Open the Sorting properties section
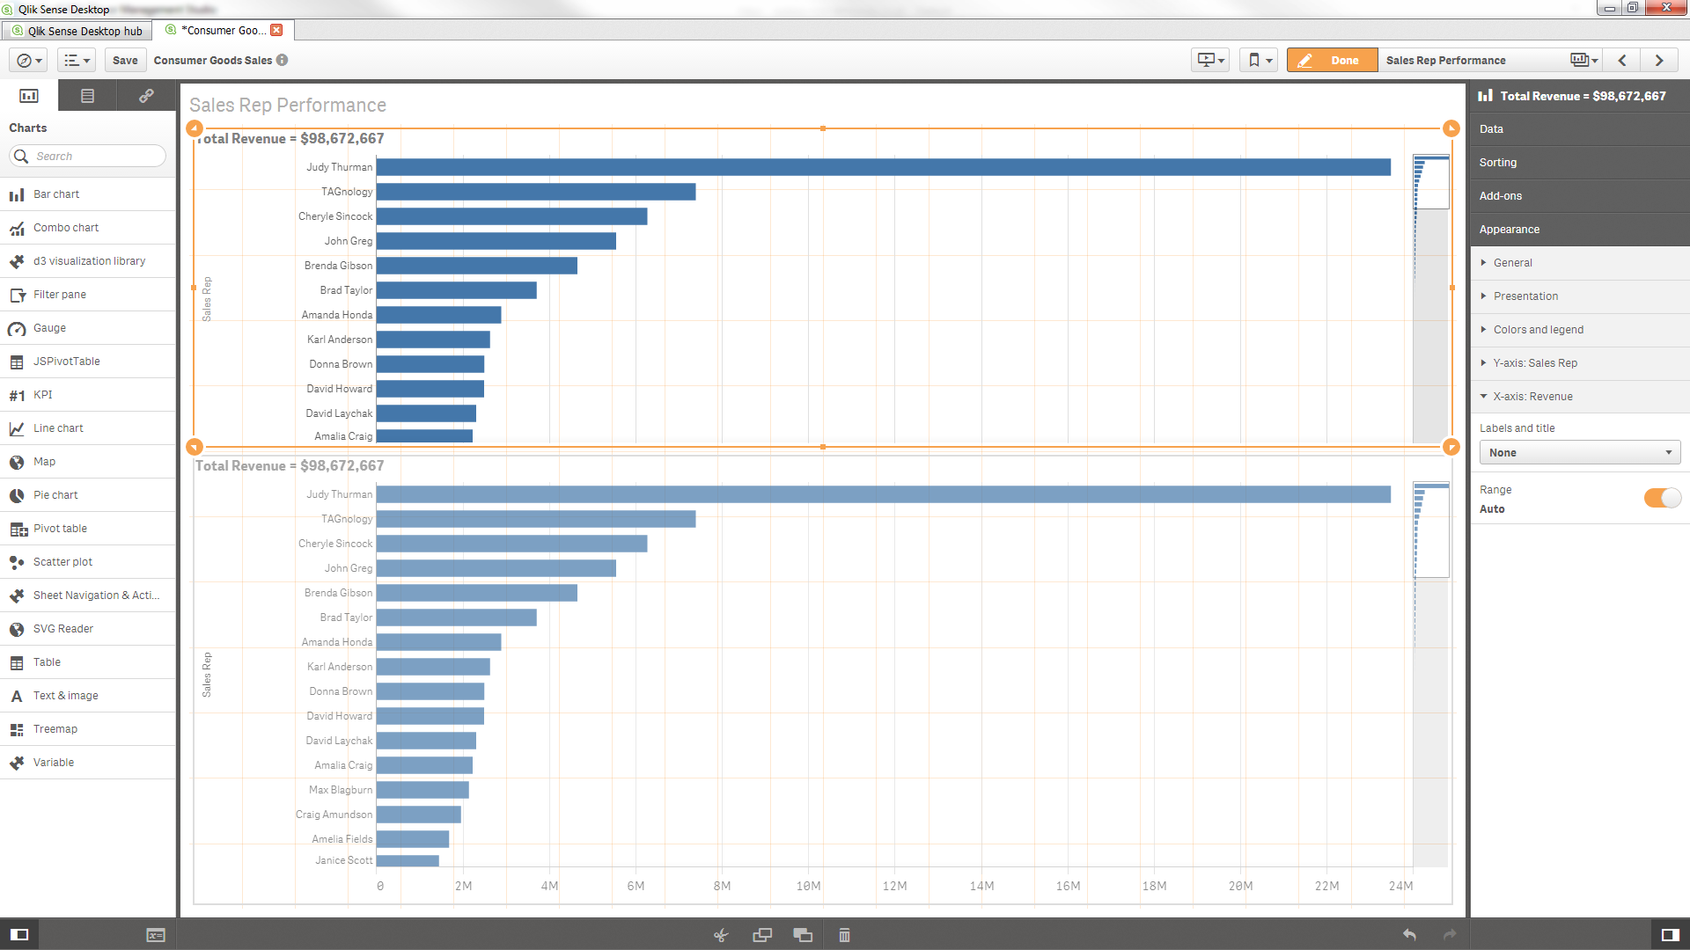Screen dimensions: 1690x950 click(x=1580, y=163)
